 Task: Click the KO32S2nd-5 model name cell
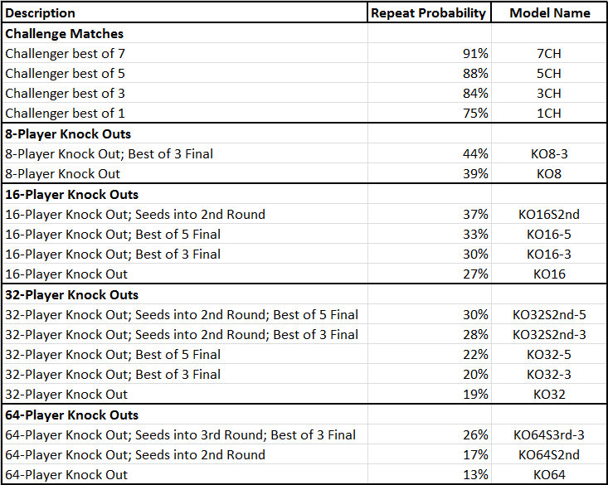pyautogui.click(x=549, y=314)
